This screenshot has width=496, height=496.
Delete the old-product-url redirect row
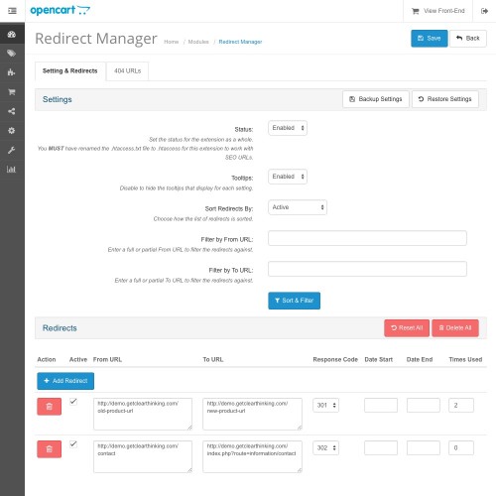[50, 407]
